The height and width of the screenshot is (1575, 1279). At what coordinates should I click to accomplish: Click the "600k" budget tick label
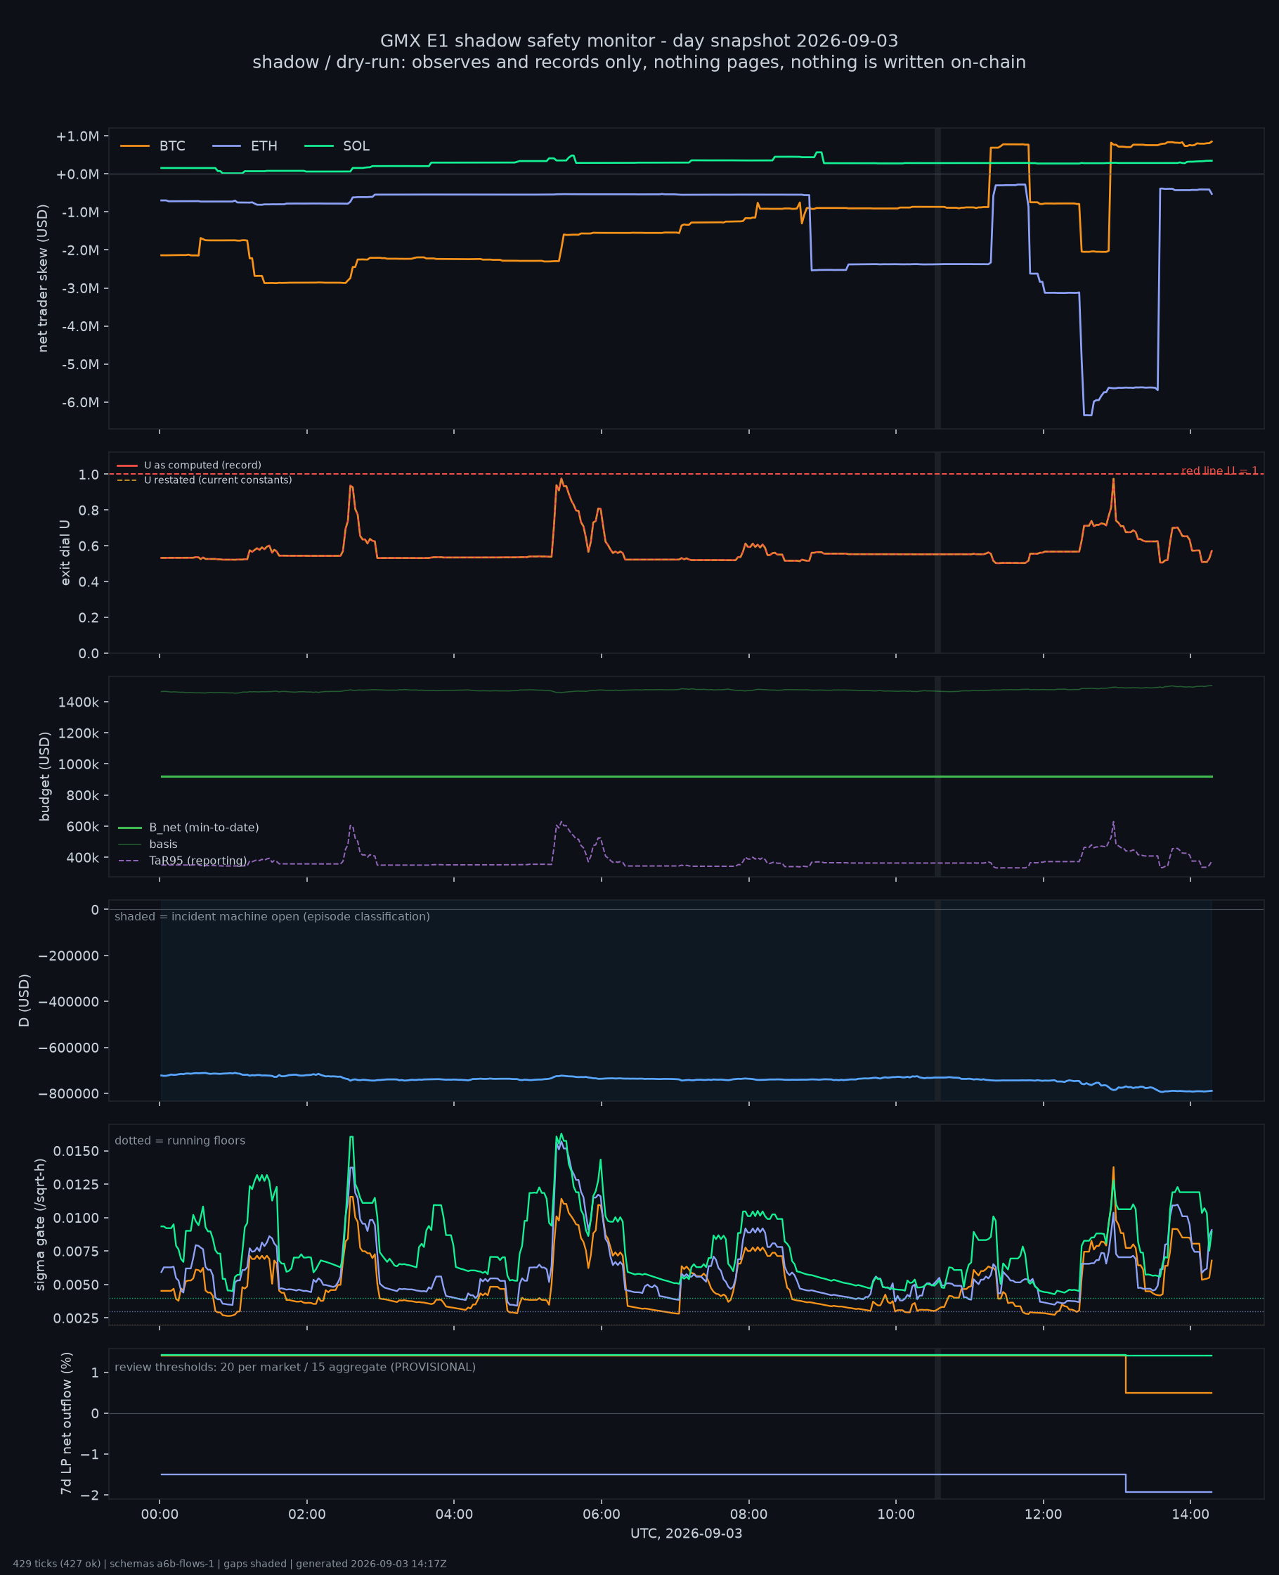pos(82,827)
